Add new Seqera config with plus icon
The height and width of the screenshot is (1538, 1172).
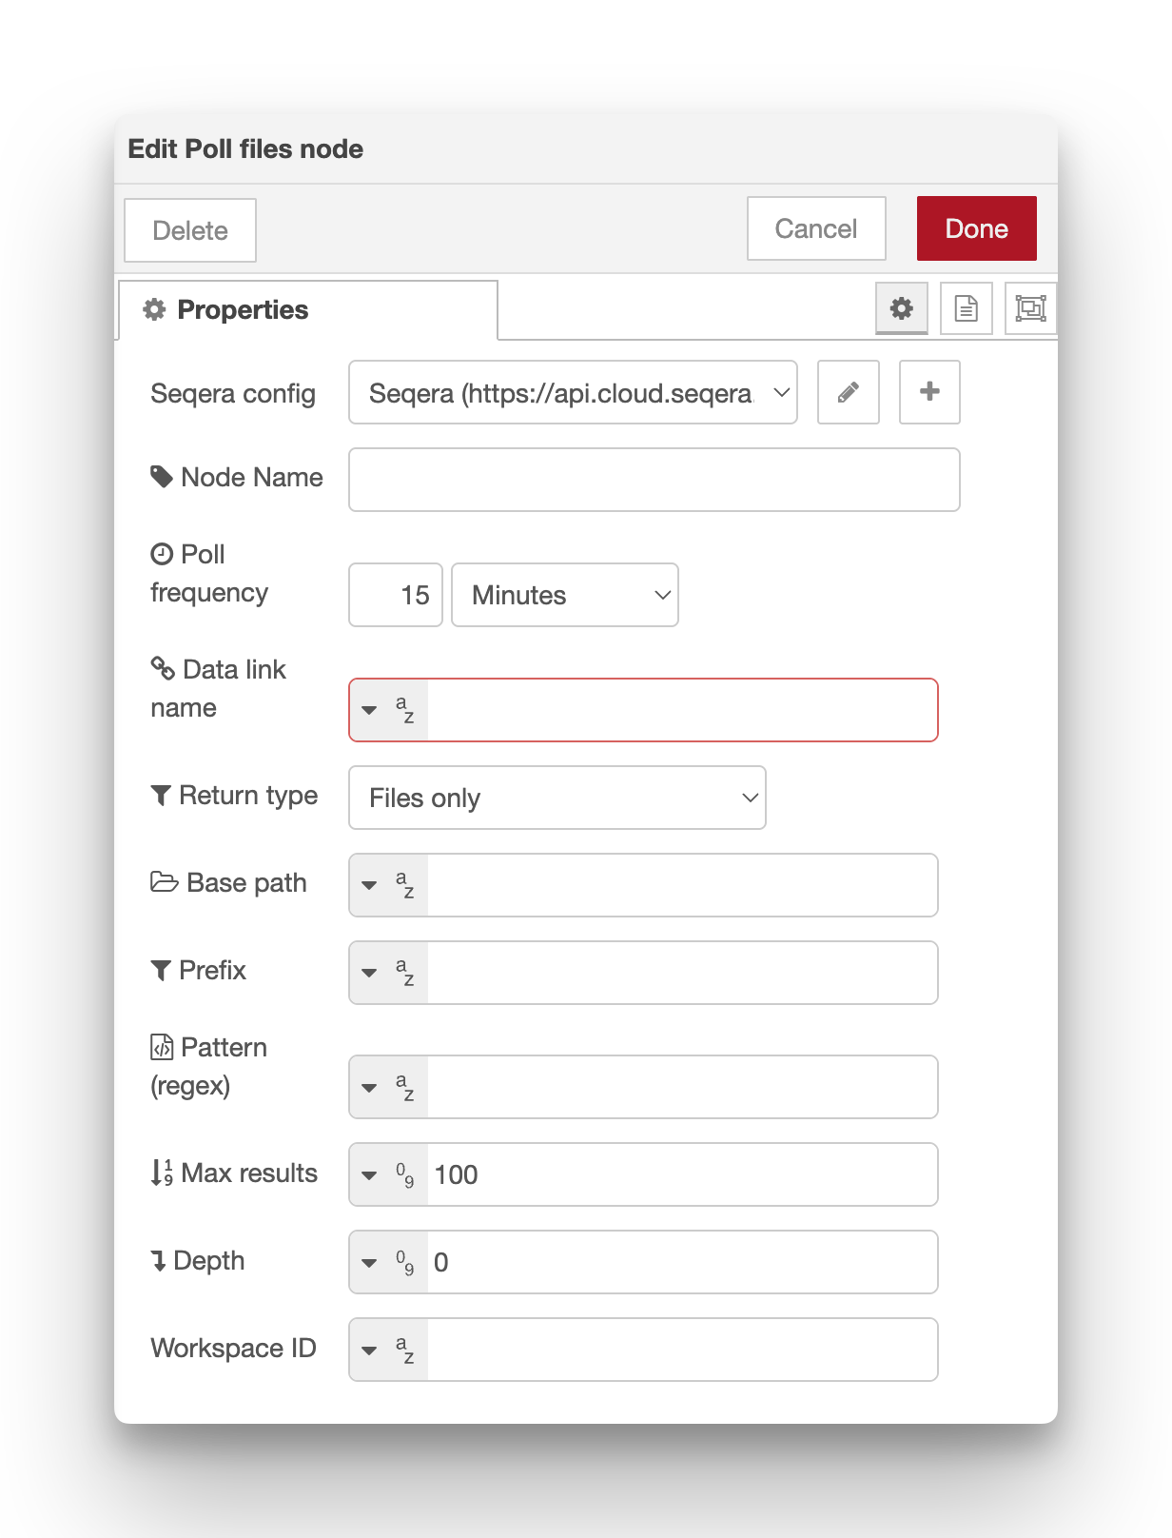[929, 392]
